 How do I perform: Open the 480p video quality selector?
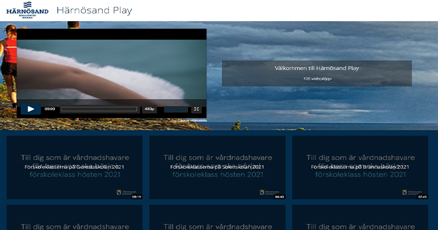click(149, 109)
